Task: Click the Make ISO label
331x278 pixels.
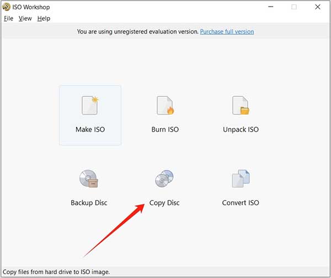Action: [90, 129]
